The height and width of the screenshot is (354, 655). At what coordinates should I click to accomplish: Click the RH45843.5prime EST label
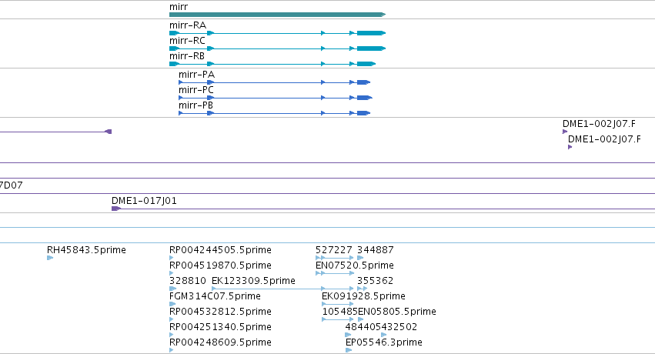coord(86,250)
